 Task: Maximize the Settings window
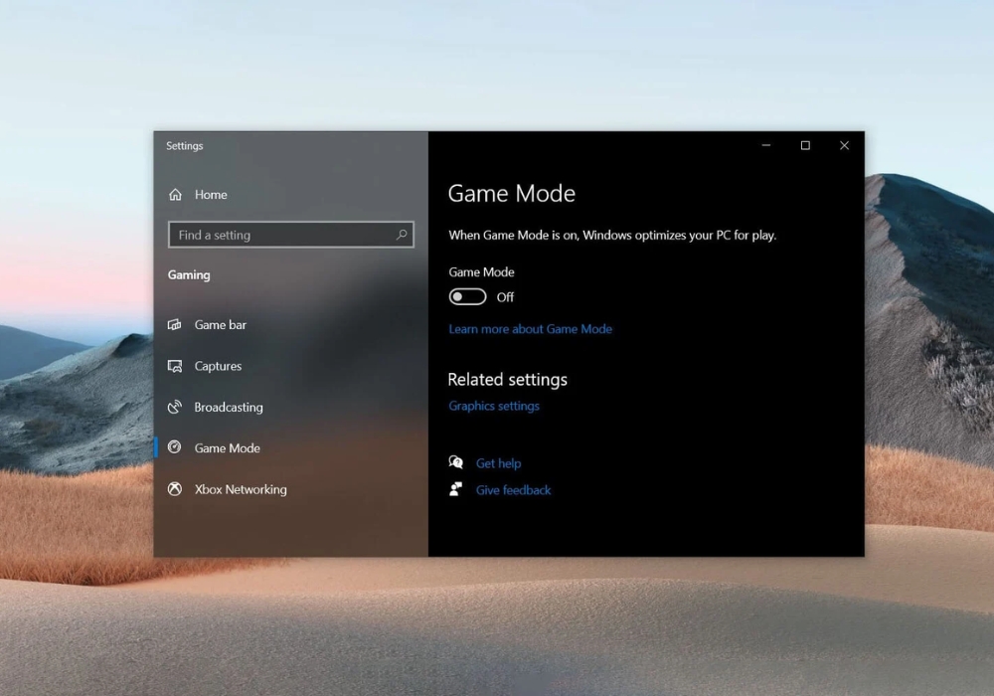805,145
